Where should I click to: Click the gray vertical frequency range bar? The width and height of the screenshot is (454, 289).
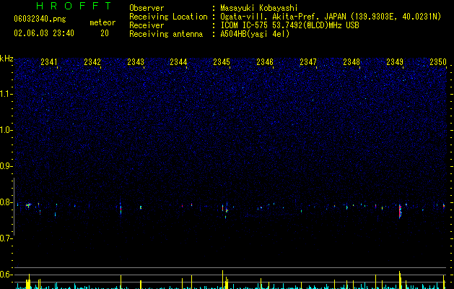[x=14, y=207]
